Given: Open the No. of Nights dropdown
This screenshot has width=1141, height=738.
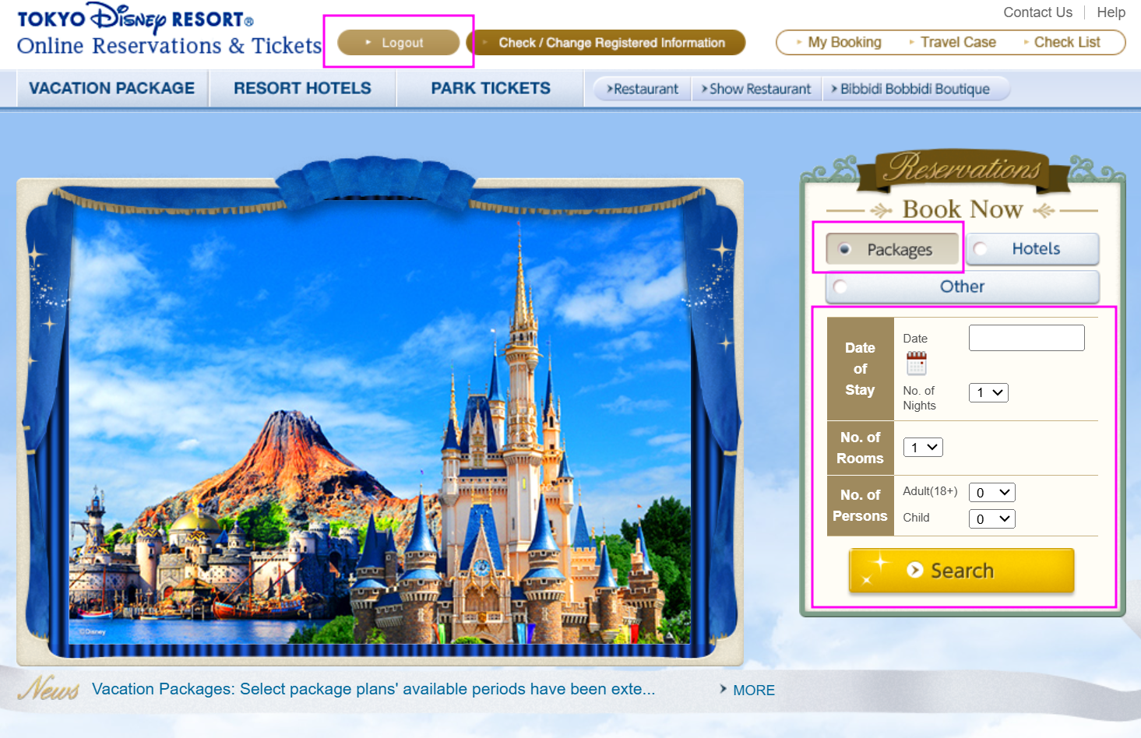Looking at the screenshot, I should 988,392.
